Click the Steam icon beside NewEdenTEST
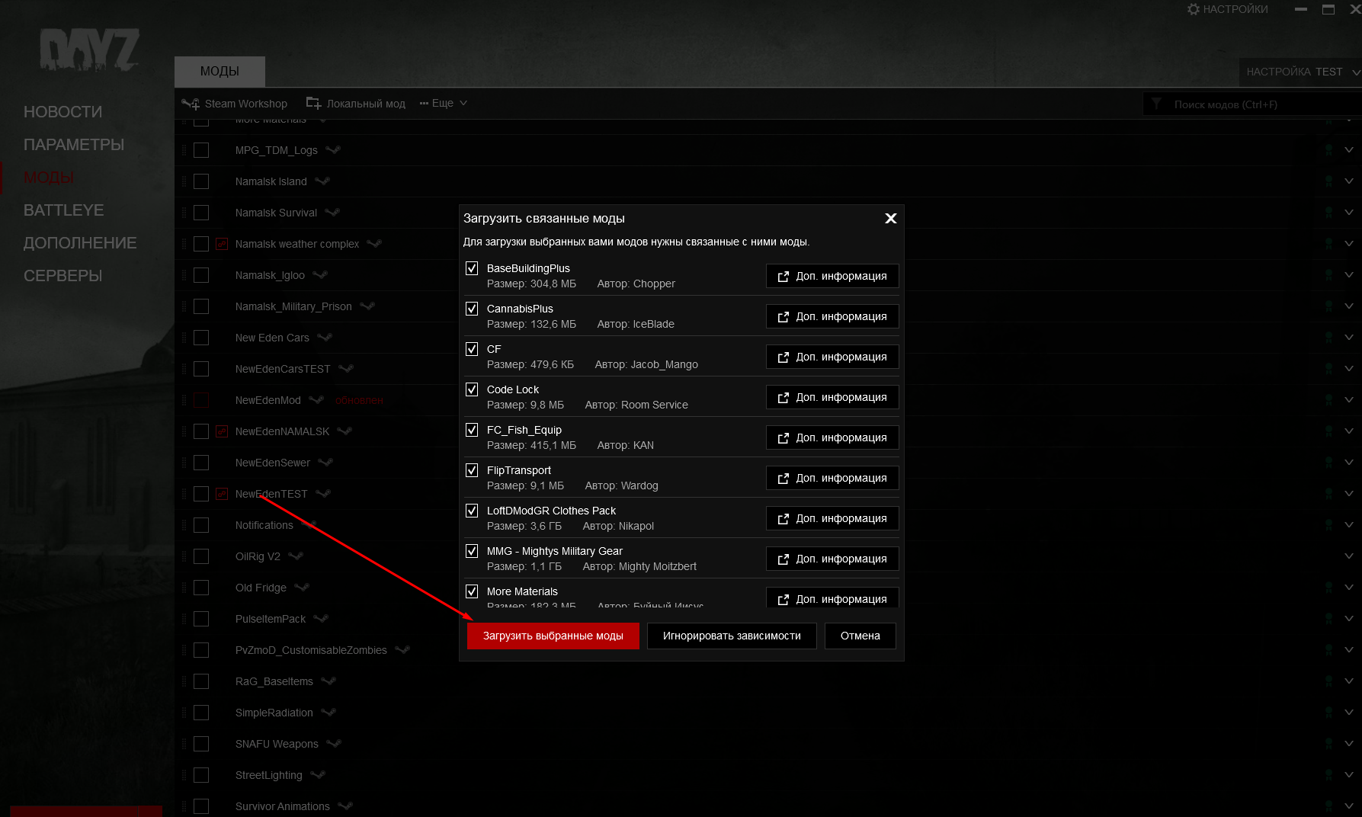 click(323, 494)
